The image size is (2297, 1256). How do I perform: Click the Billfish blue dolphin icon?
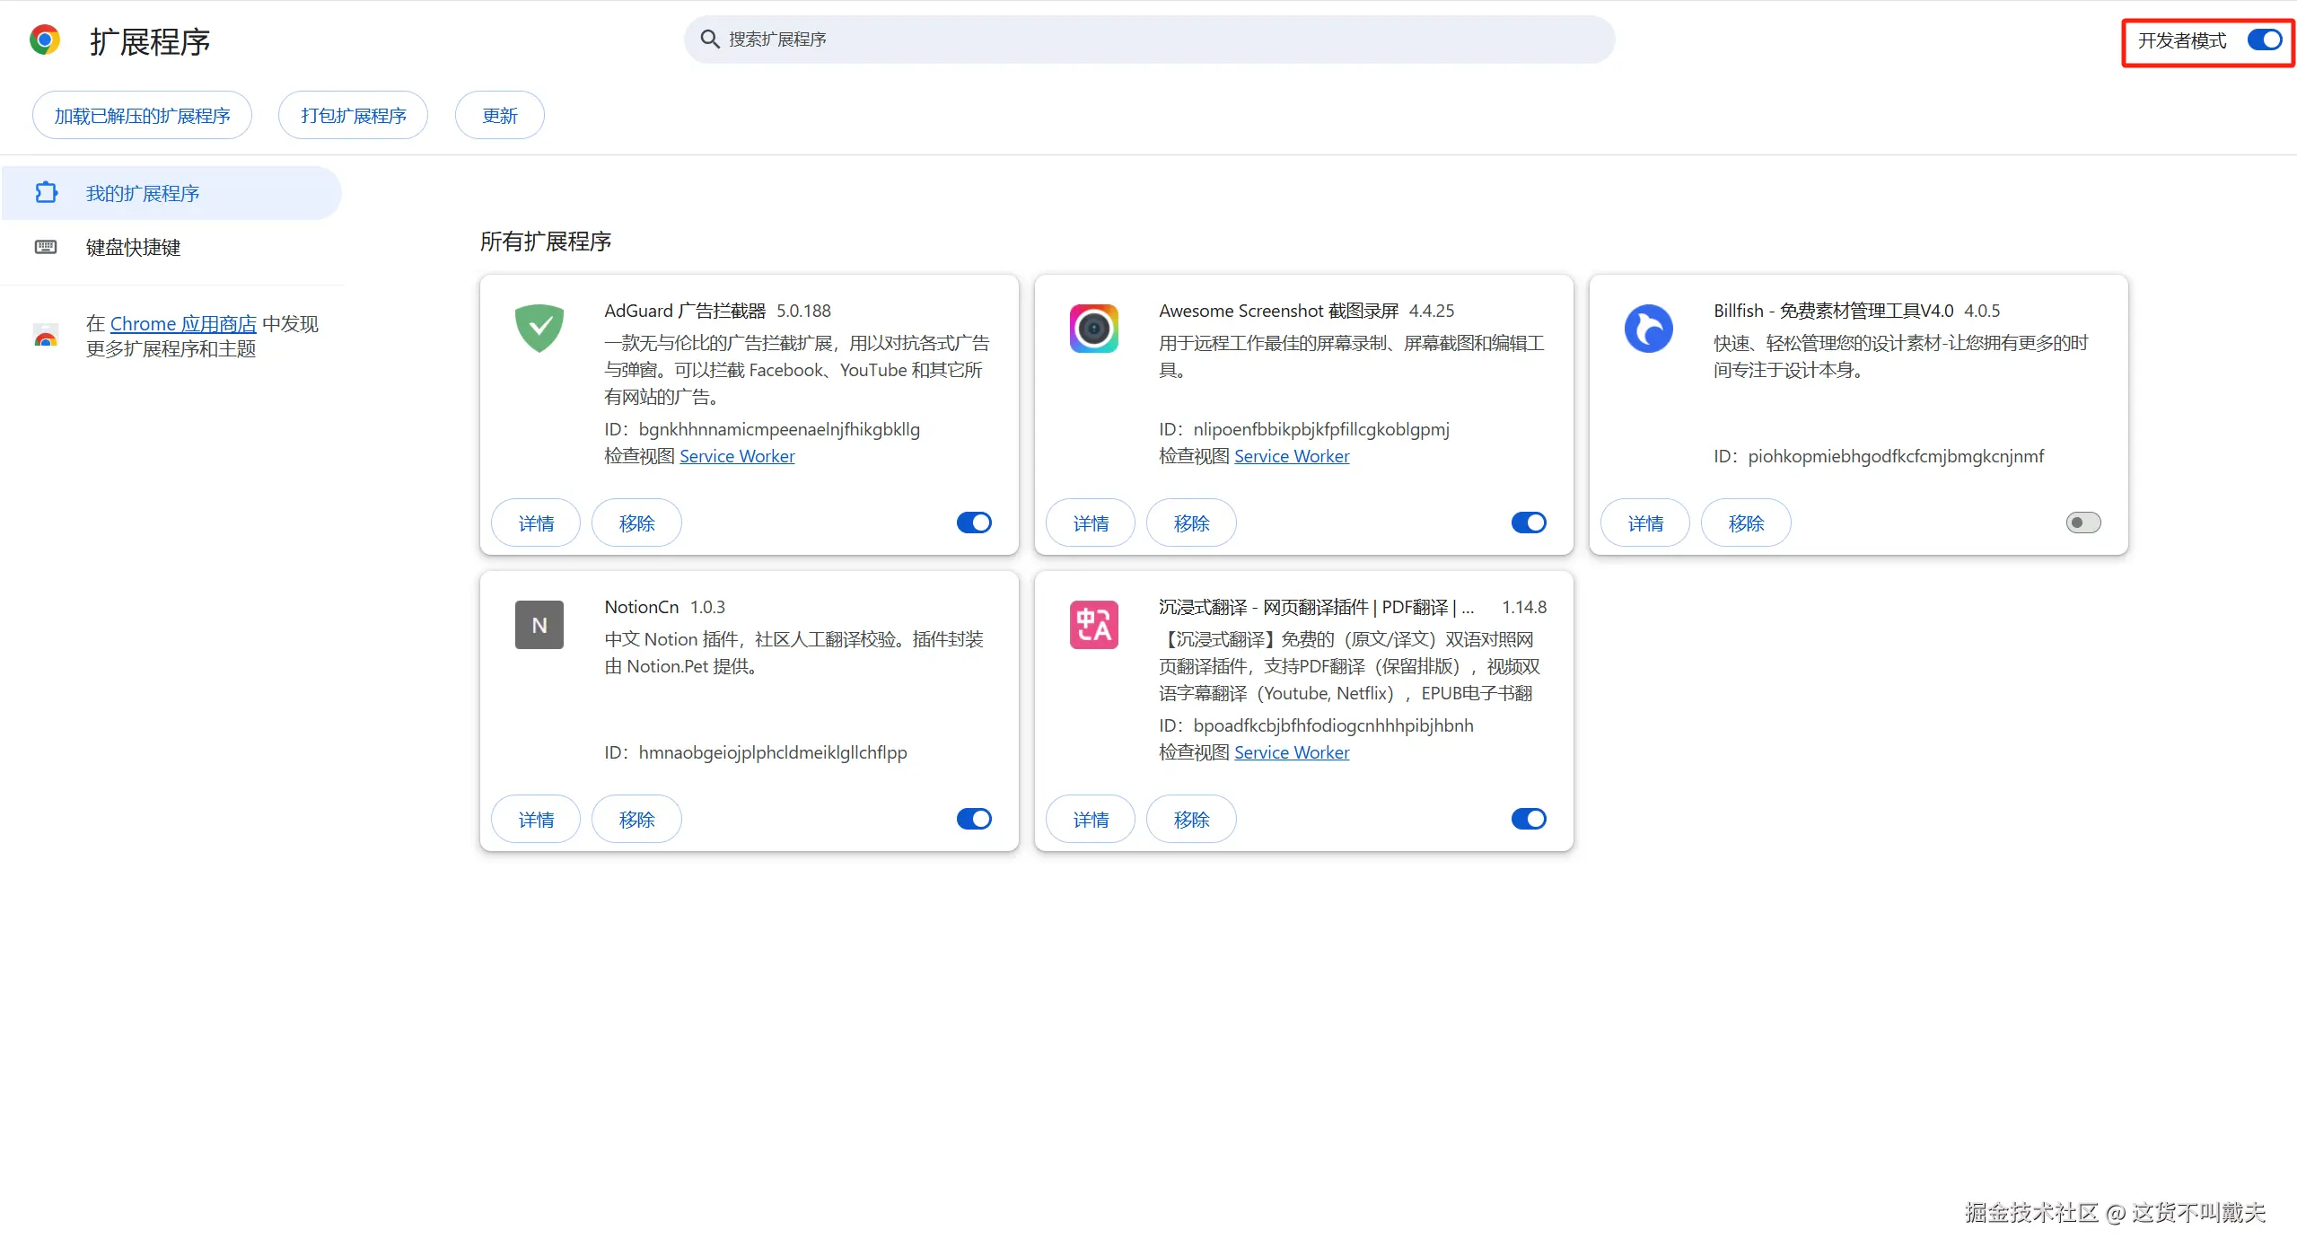click(x=1648, y=329)
